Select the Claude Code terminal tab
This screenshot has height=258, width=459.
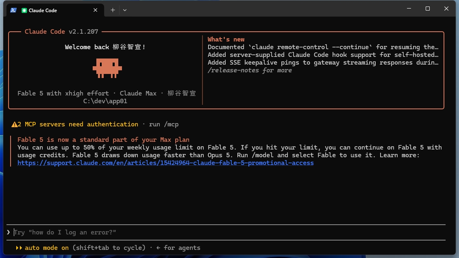[55, 10]
